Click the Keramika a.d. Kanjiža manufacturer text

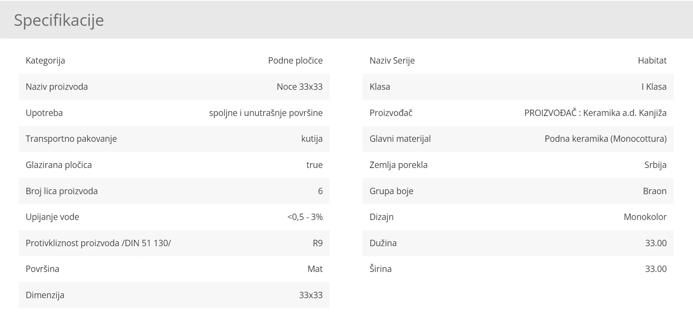click(x=625, y=113)
